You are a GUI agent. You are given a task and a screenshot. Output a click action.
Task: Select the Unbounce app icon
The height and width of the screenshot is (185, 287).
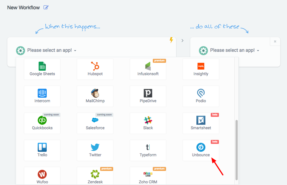pos(201,147)
